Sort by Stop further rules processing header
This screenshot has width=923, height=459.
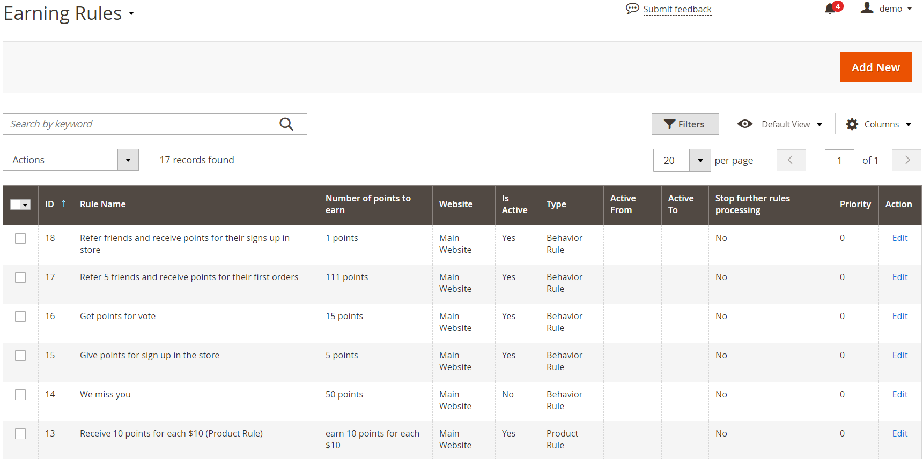(771, 205)
